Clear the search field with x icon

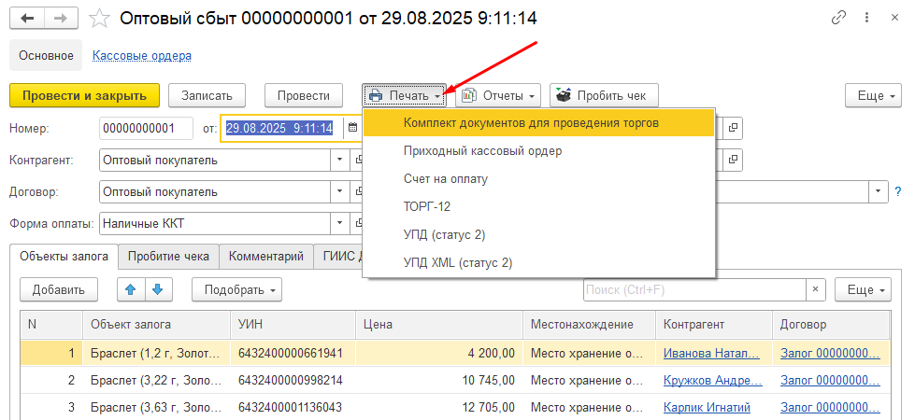(815, 289)
